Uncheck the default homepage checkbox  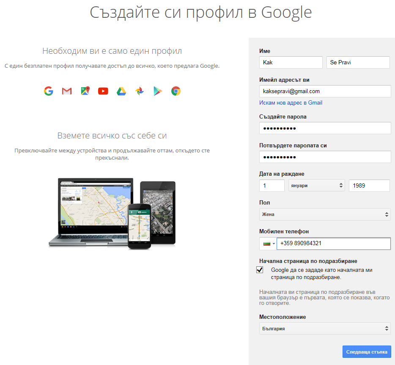tap(260, 270)
